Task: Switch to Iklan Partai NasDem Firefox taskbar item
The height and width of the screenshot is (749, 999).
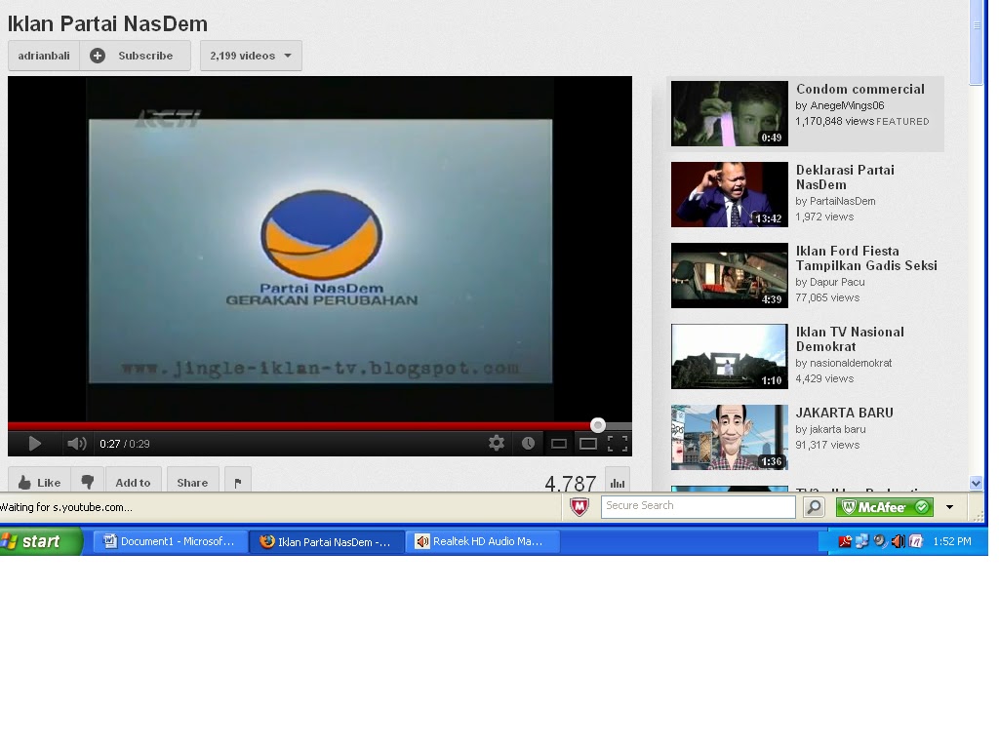Action: coord(327,542)
